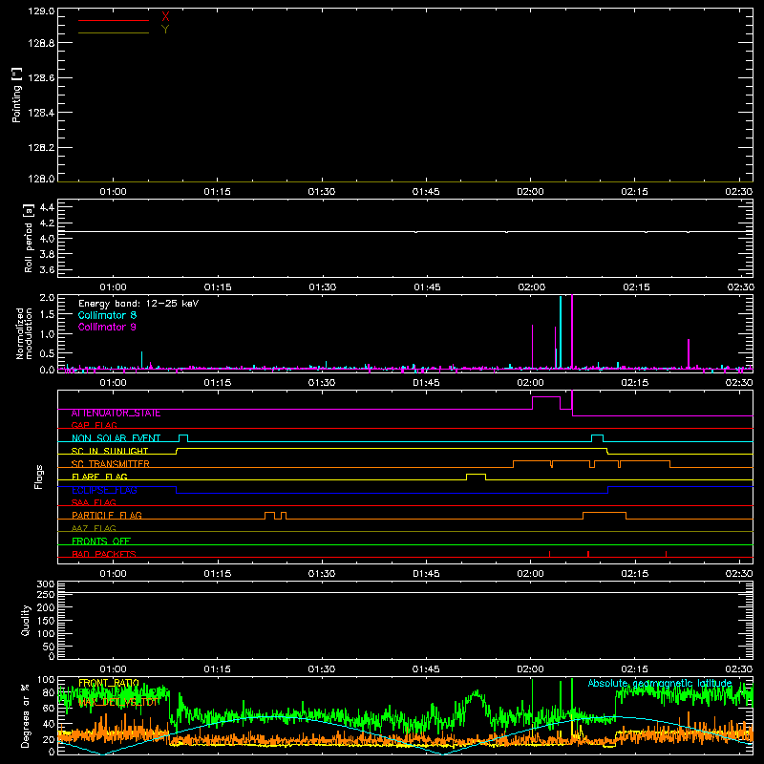The image size is (764, 764).
Task: Click the FRONTS_OFF flag label
Action: [101, 541]
